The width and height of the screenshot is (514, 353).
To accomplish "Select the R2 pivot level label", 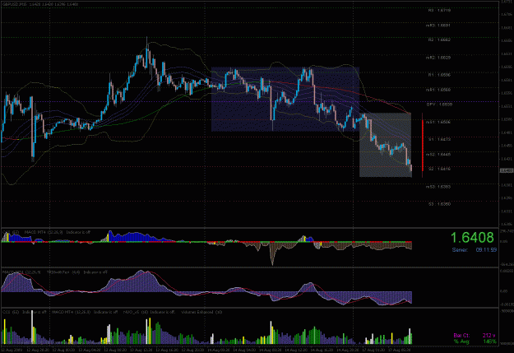I will click(x=439, y=39).
